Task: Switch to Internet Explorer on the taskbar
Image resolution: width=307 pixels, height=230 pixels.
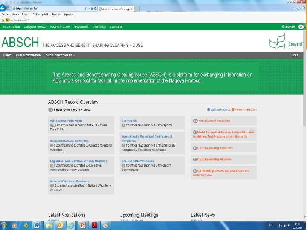Action: [x=71, y=226]
